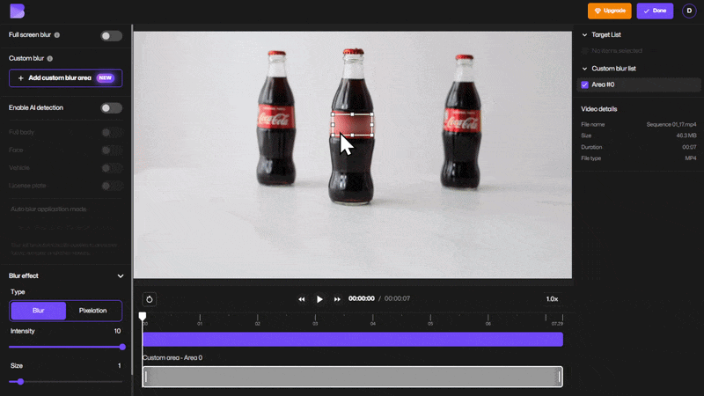The width and height of the screenshot is (704, 396).
Task: Select the Area #0 list row
Action: click(639, 84)
